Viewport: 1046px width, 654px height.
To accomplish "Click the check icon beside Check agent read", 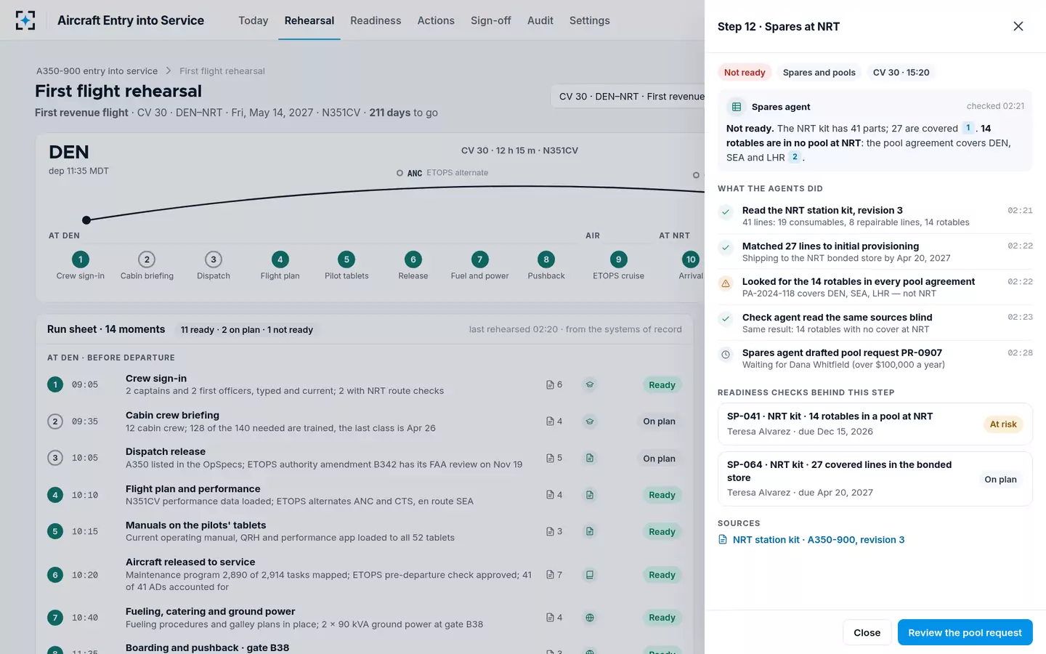I will point(726,318).
